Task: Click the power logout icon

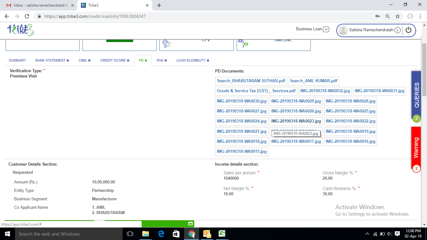Action: pyautogui.click(x=408, y=30)
